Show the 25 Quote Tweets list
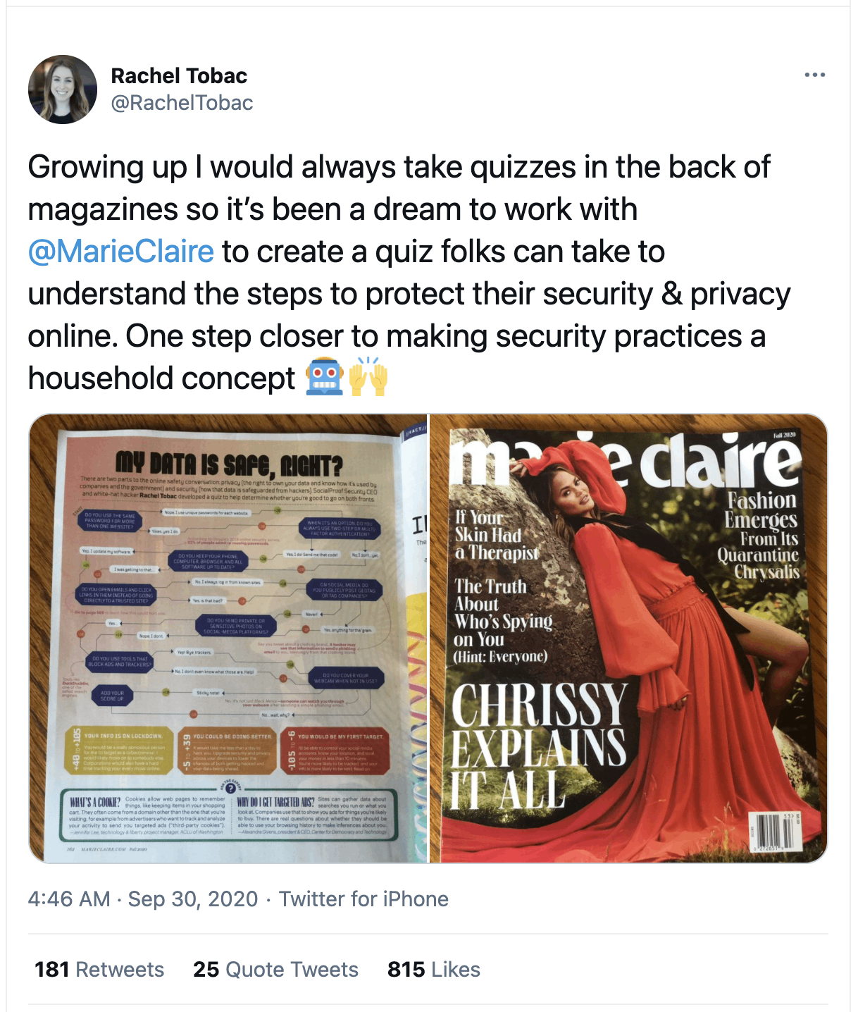Viewport: 858px width, 1012px height. (x=275, y=970)
